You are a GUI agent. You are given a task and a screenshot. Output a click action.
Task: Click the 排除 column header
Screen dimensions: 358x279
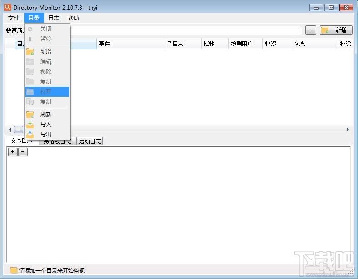point(345,44)
